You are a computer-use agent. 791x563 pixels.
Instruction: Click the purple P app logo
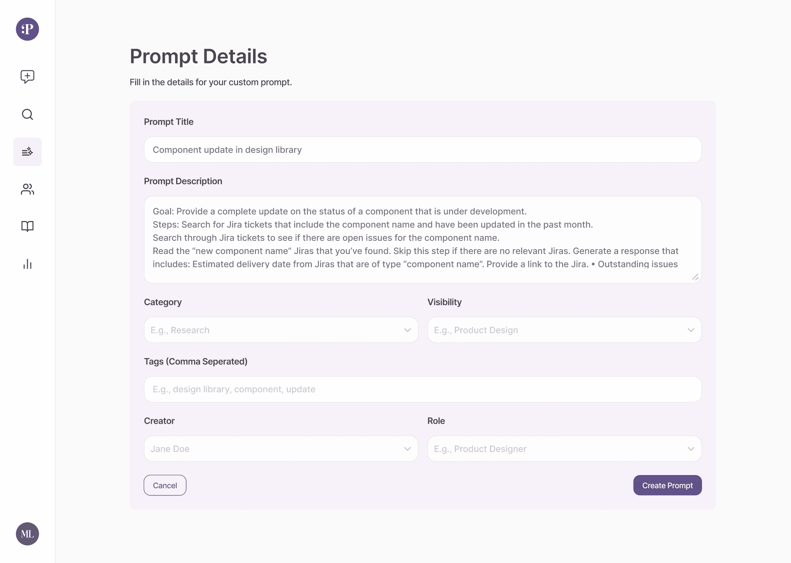tap(27, 29)
